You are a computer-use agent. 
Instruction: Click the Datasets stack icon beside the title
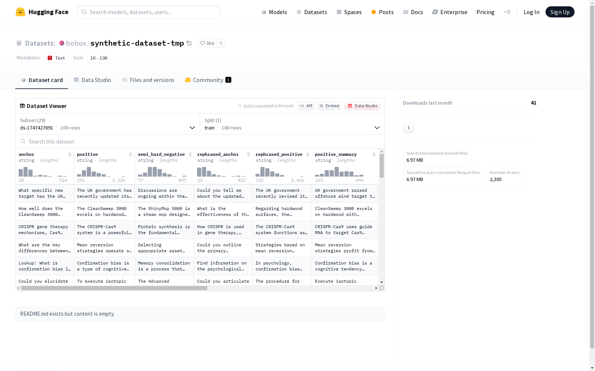[x=19, y=43]
